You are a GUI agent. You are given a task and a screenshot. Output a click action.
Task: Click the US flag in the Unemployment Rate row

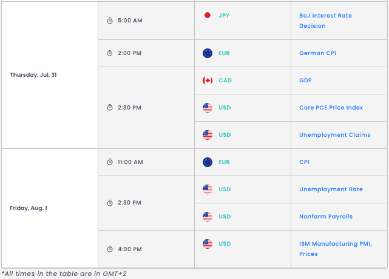click(x=208, y=189)
